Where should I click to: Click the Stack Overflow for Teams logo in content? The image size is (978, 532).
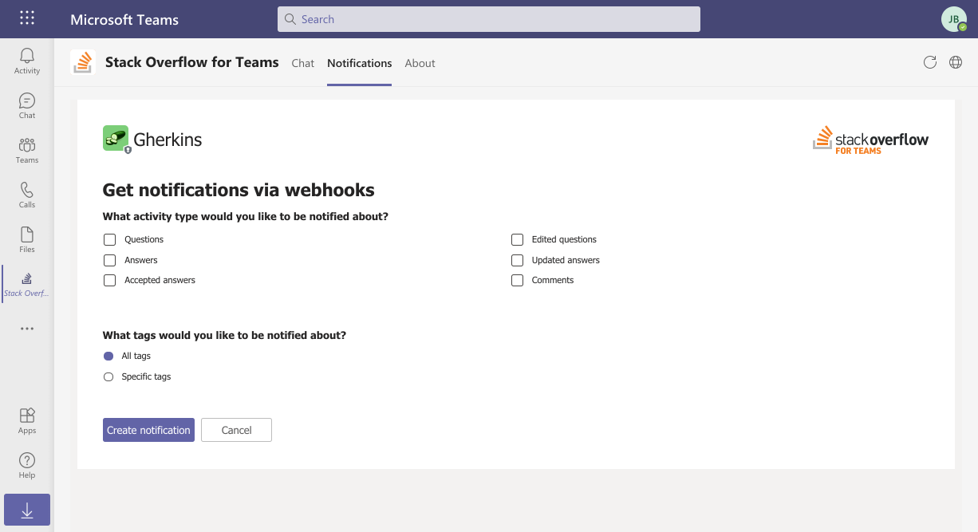[x=870, y=140]
